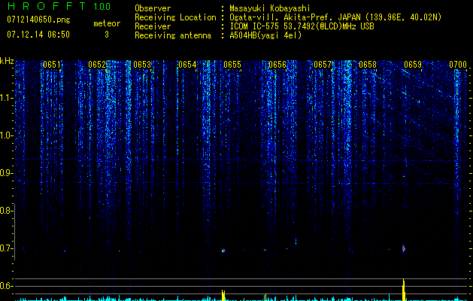
Task: Click the tall yellow intensity spike near 0659
Action: 404,290
